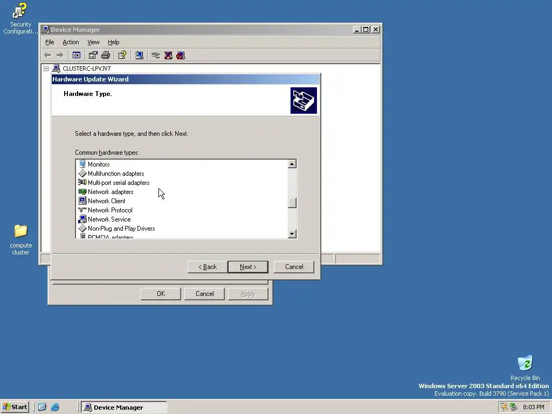The width and height of the screenshot is (552, 414).
Task: Click the hardware list scrollbar thumb
Action: coord(292,203)
